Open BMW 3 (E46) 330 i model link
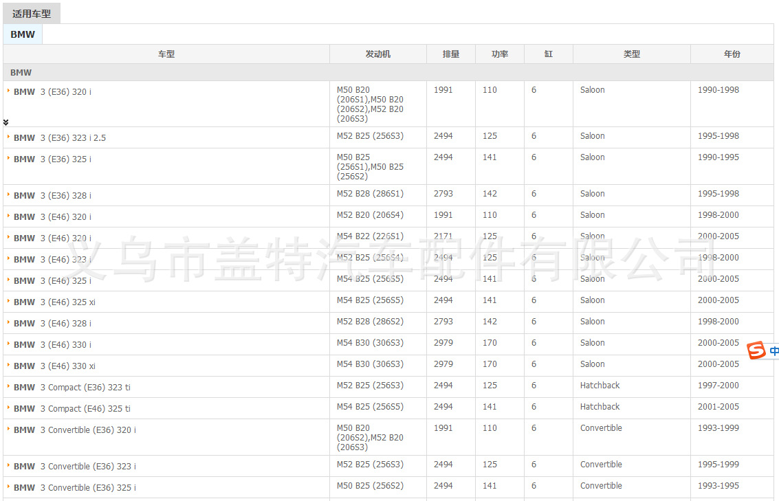Viewport: 779px width, 501px height. (53, 345)
